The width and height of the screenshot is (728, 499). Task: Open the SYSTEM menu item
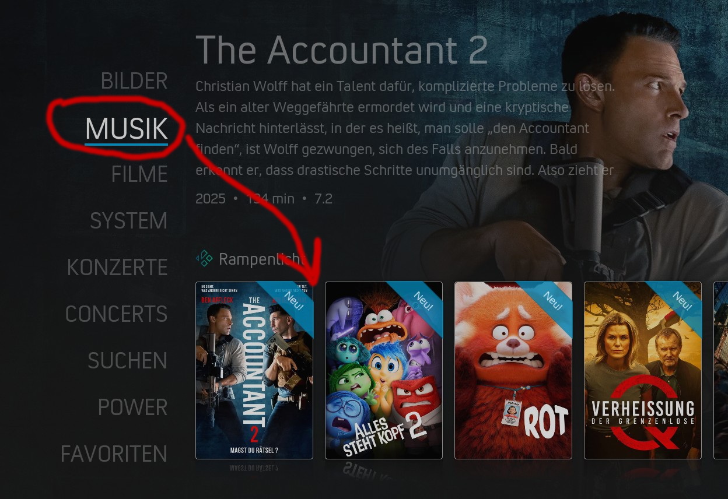[128, 221]
